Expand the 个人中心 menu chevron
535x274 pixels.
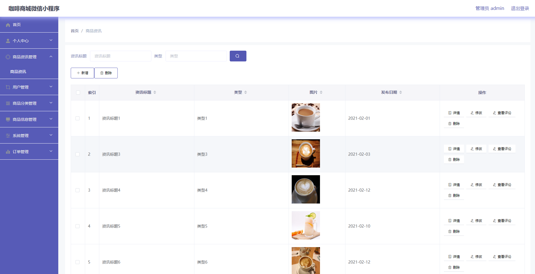[51, 40]
